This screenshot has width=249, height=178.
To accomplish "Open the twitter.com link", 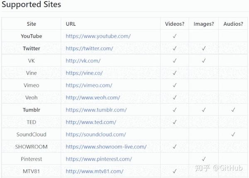I will 89,49.
